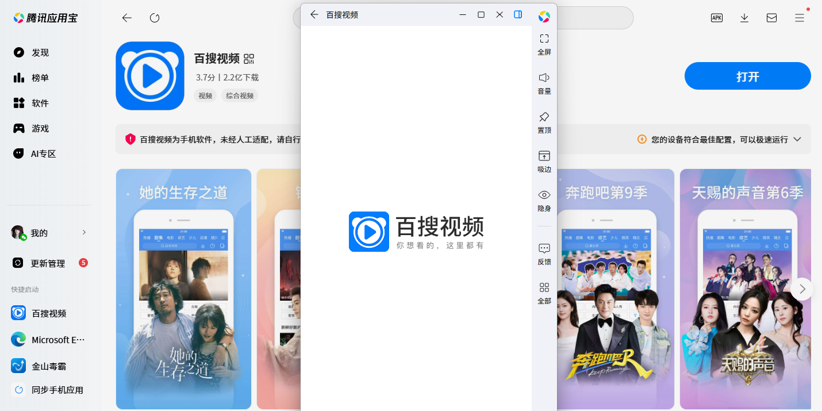Show the QR code next to 百搜视频
Screen dimensions: 822x411
coord(249,59)
